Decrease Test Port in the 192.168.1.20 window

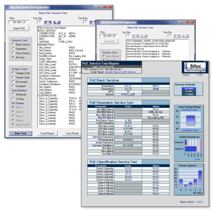pos(185,36)
